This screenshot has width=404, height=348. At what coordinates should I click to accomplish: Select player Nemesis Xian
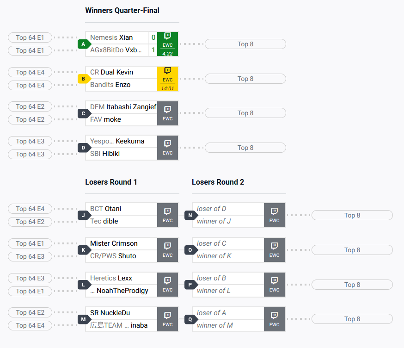111,37
